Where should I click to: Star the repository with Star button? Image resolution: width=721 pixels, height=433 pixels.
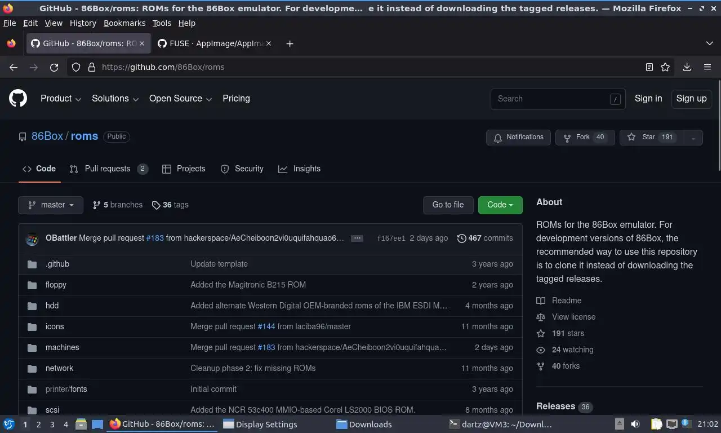(x=652, y=138)
